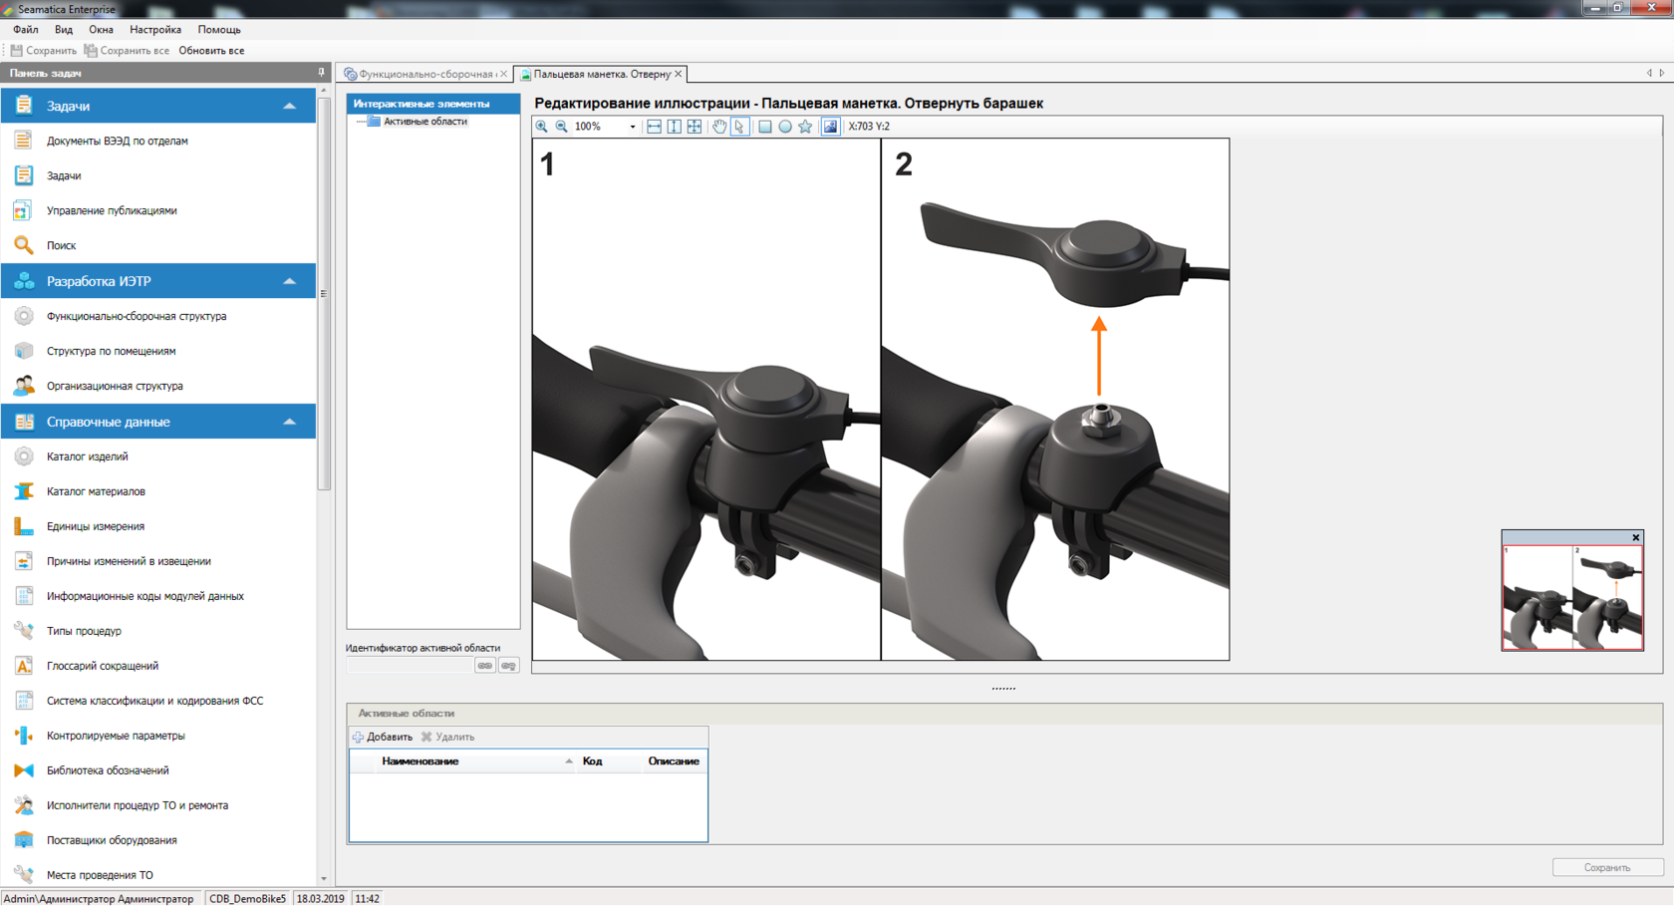Click the zoom in magnifier tool
Screen dimensions: 1674x906
pos(541,127)
